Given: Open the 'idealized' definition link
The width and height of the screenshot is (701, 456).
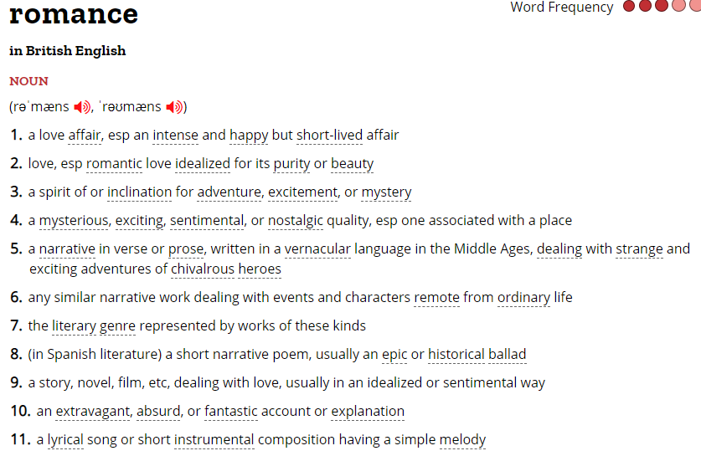Looking at the screenshot, I should point(203,163).
